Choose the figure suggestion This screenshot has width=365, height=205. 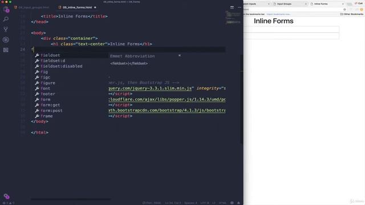pyautogui.click(x=71, y=83)
